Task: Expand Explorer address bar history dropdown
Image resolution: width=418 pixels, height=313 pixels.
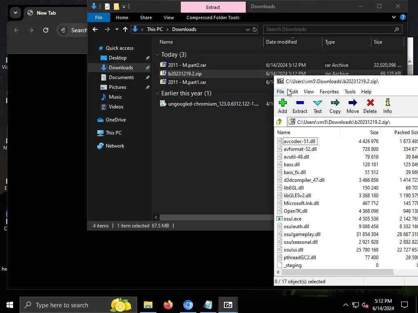Action: click(x=248, y=29)
